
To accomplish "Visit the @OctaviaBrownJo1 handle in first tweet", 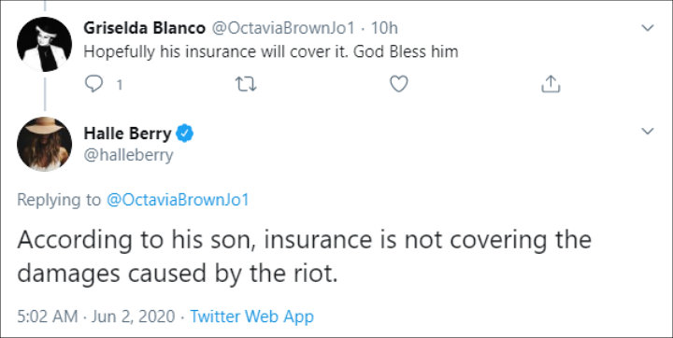I will pyautogui.click(x=283, y=28).
